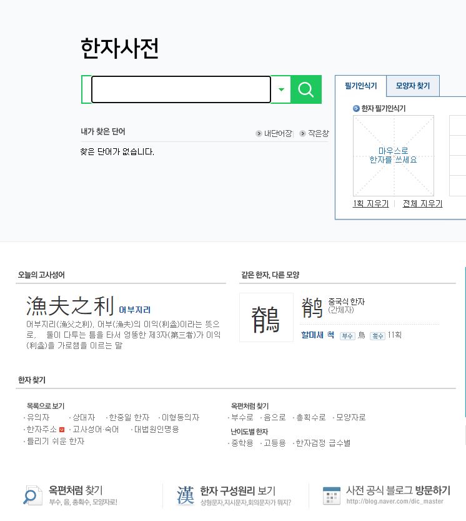The width and height of the screenshot is (466, 521).
Task: Open the 할미새 척 character entry
Action: (317, 335)
